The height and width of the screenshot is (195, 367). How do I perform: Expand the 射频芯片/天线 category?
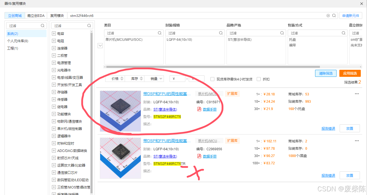(x=54, y=158)
